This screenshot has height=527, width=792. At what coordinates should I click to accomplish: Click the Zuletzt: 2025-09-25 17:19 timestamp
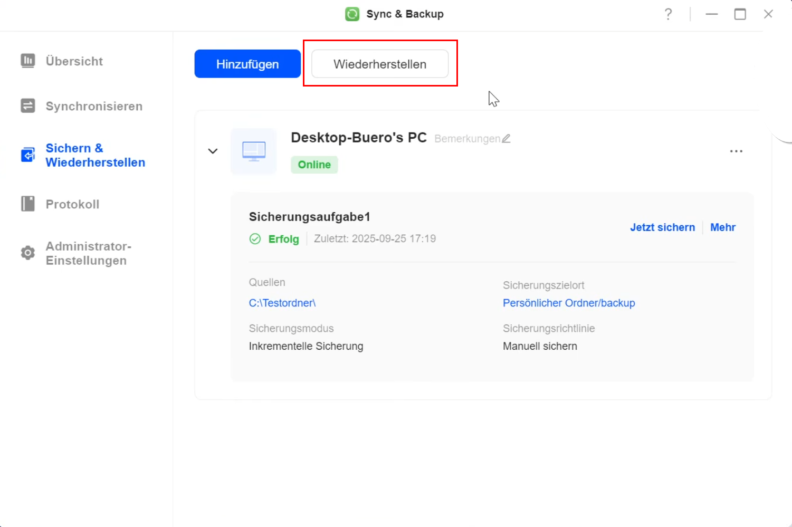(375, 238)
